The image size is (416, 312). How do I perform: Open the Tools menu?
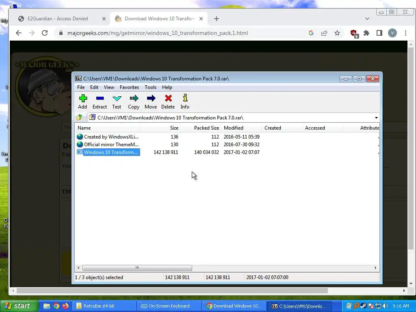(x=150, y=87)
